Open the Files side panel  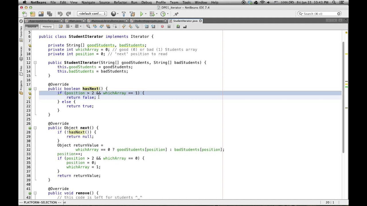pyautogui.click(x=21, y=70)
